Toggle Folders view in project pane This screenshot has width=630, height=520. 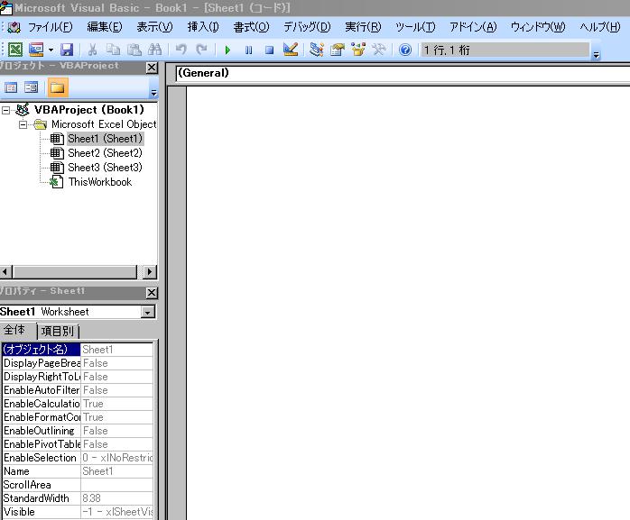pos(58,87)
